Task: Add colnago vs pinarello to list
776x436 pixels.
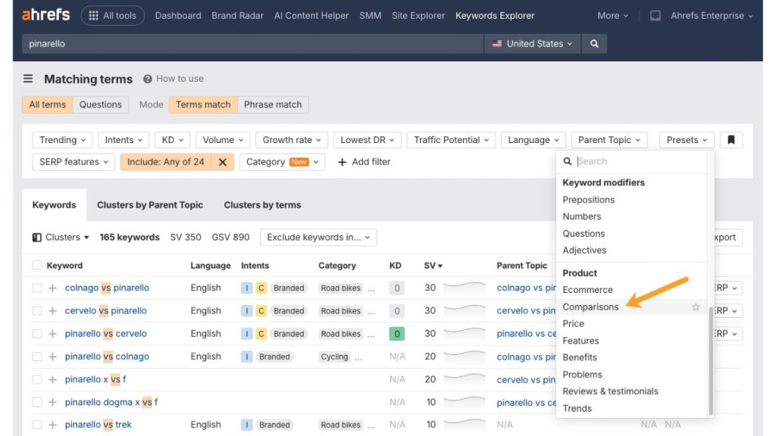Action: [52, 288]
